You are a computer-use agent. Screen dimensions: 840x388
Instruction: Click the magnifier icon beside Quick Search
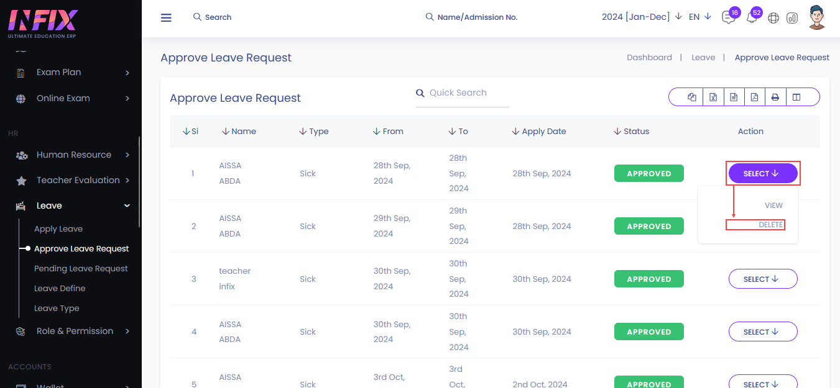click(420, 93)
